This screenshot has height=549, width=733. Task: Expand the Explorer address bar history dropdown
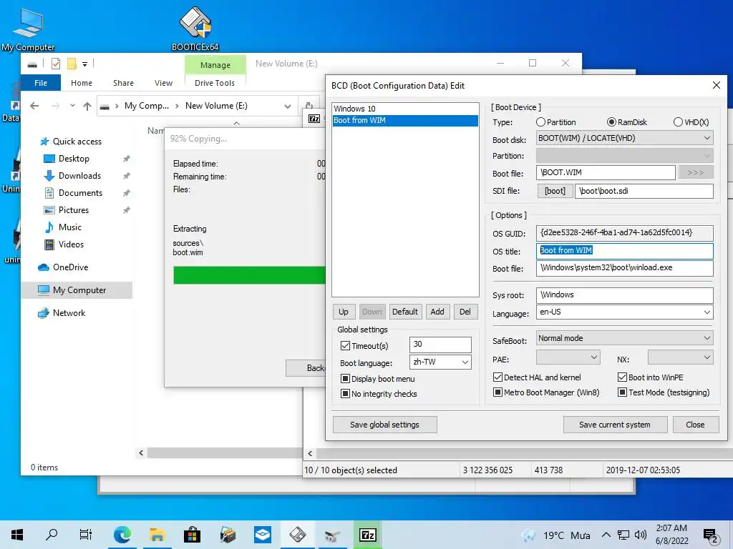288,106
